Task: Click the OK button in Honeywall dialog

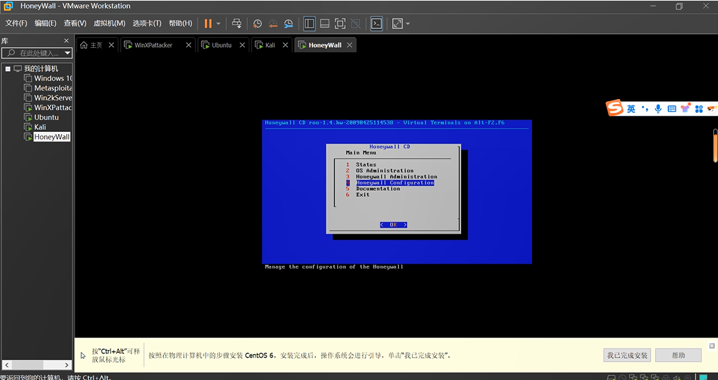Action: [x=393, y=225]
